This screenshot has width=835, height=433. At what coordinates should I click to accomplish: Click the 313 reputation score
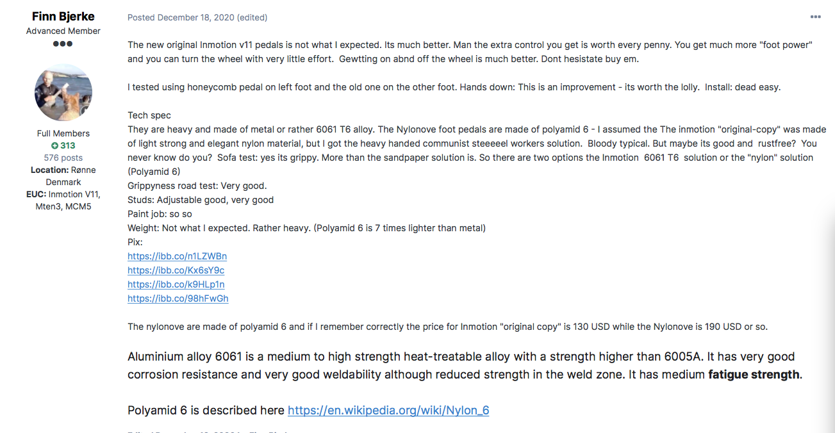[68, 145]
